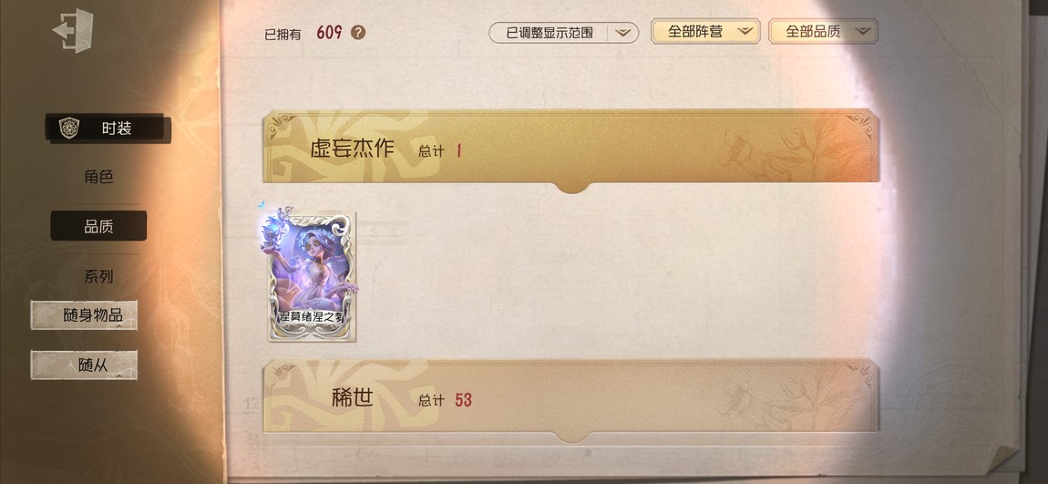Viewport: 1048px width, 484px height.
Task: Click the arrow of the 全部阵营 filter
Action: click(x=745, y=31)
